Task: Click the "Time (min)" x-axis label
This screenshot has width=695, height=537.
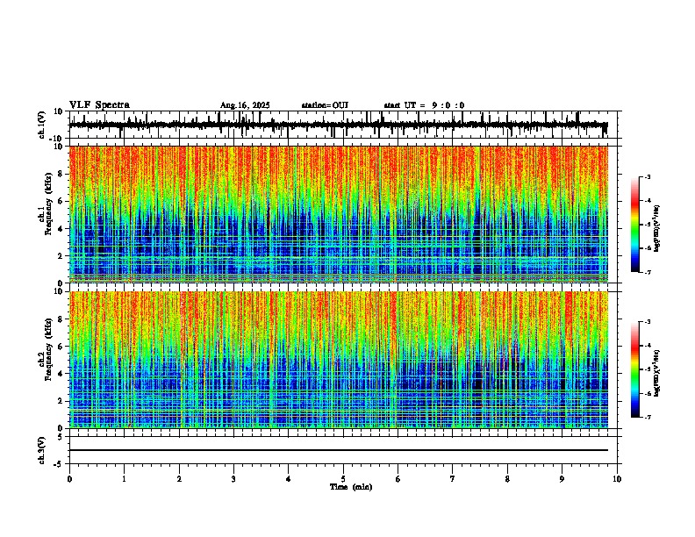Action: (351, 487)
